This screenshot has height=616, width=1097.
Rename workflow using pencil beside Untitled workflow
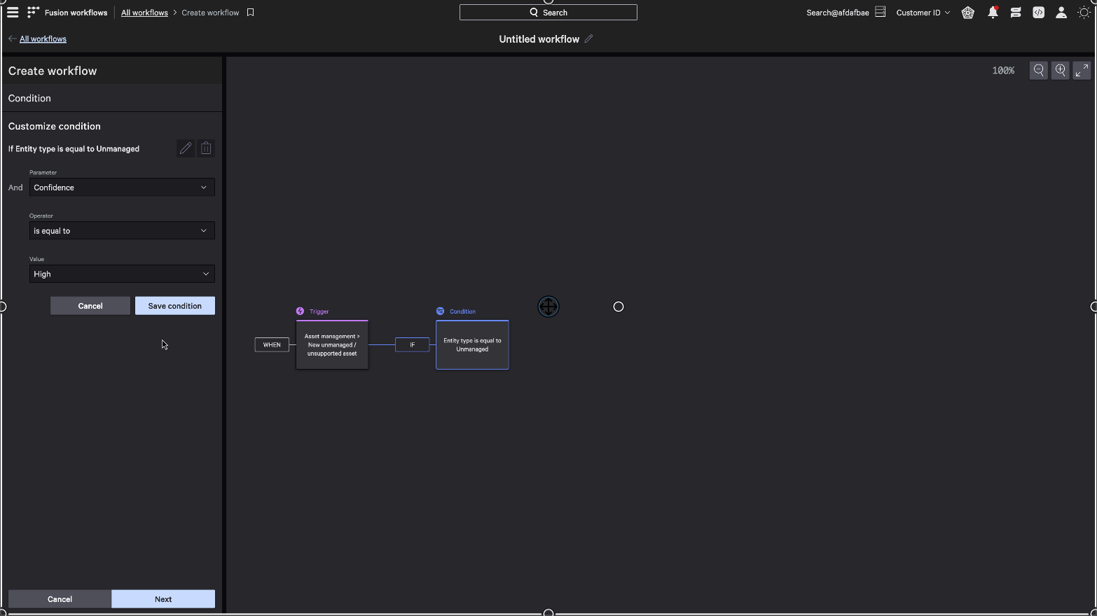click(588, 39)
